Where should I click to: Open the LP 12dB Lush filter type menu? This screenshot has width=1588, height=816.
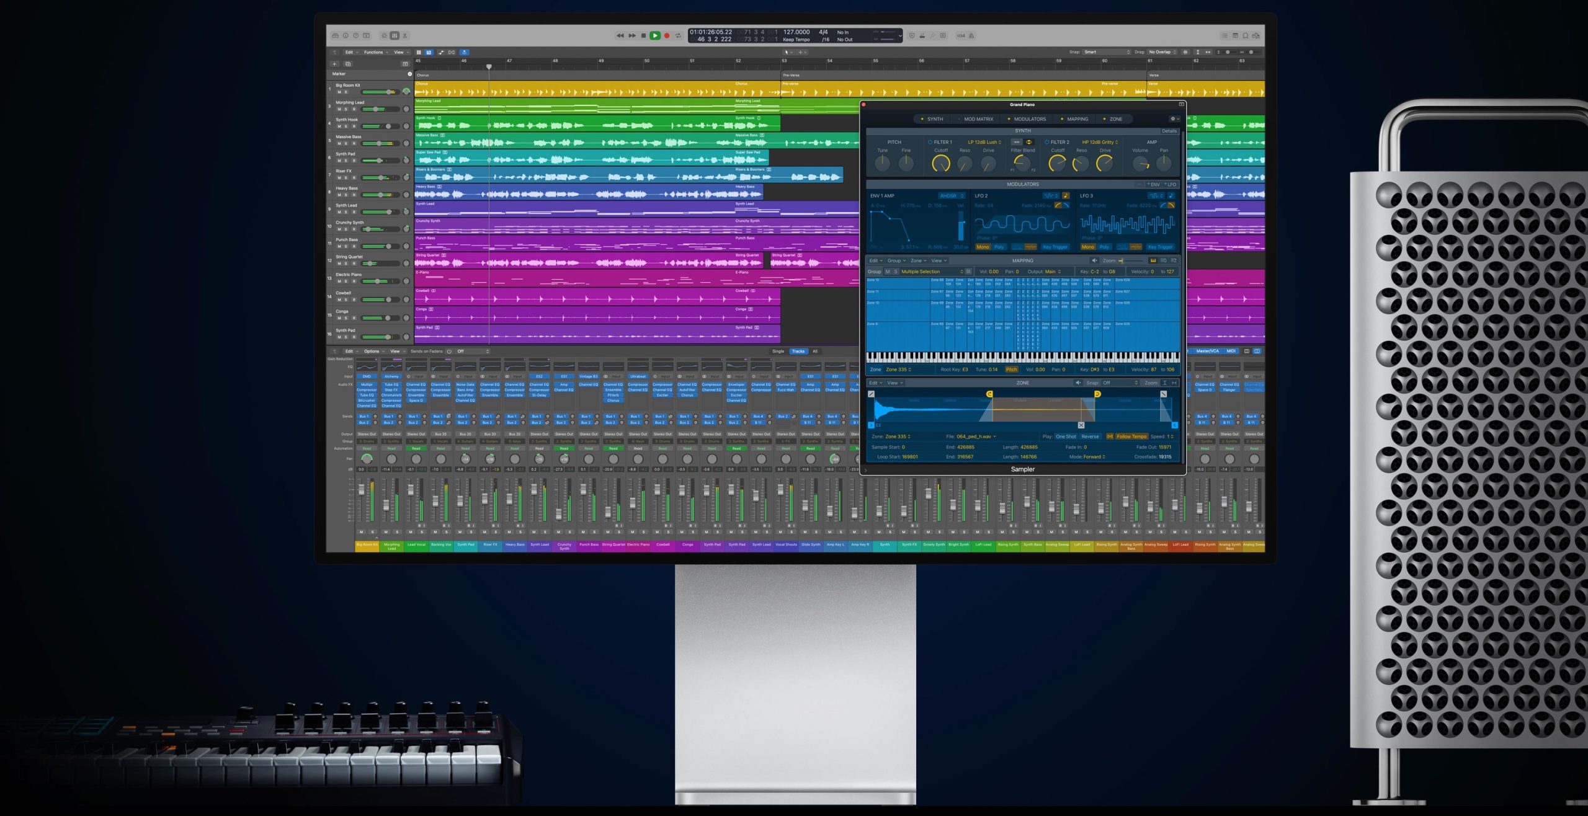pyautogui.click(x=984, y=142)
